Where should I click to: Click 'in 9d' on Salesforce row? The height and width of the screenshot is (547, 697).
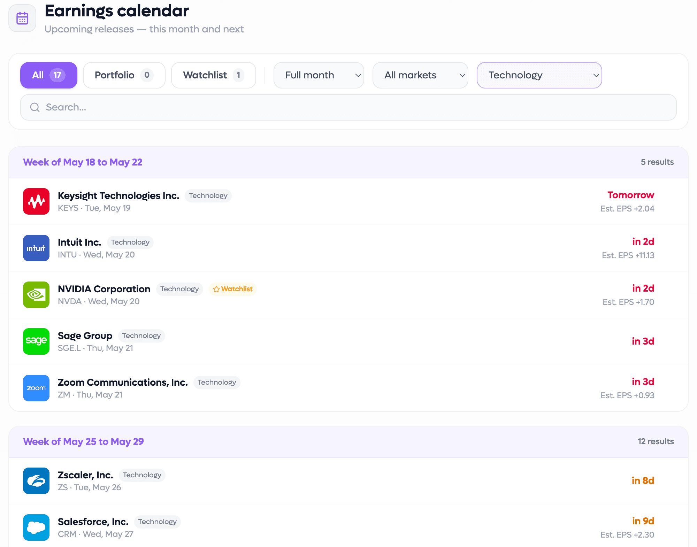[643, 521]
